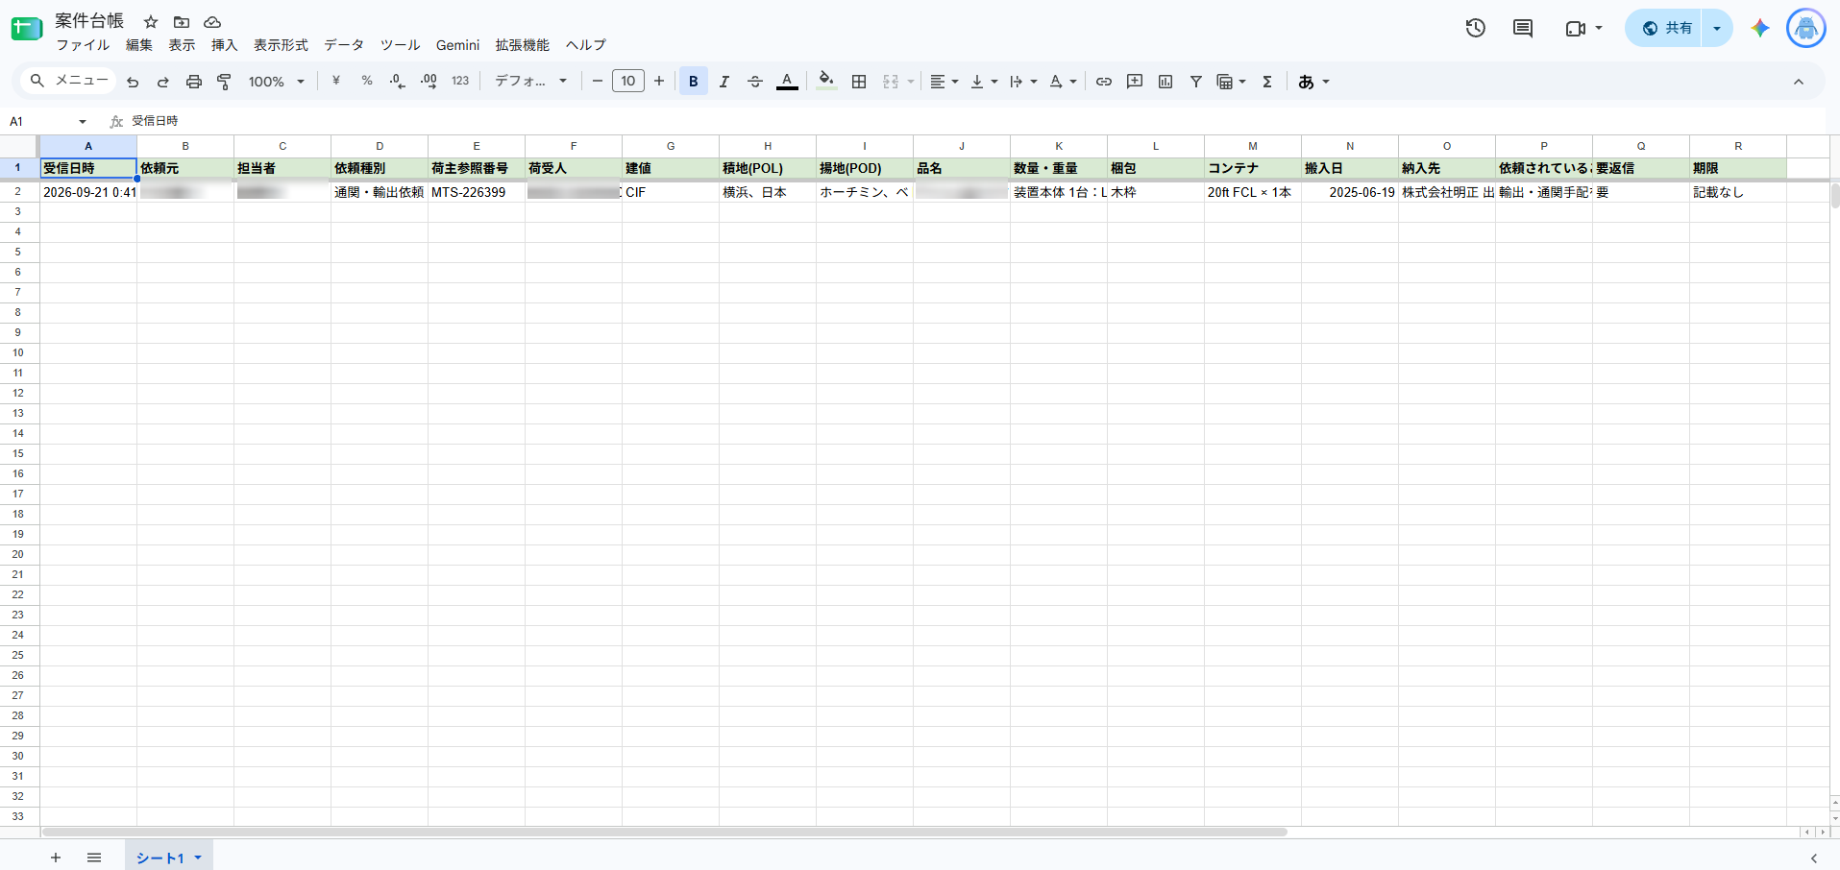
Task: Toggle italic formatting
Action: 724,82
